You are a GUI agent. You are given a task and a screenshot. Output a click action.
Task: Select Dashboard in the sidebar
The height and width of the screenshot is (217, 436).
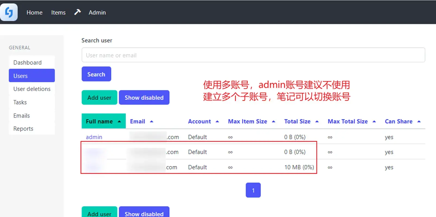(x=27, y=63)
